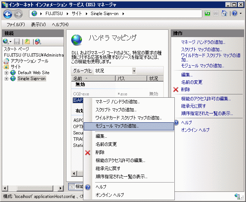Image resolution: width=246 pixels, height=202 pixels.
Task: Click the red X icon in context menu
Action: [x=87, y=152]
